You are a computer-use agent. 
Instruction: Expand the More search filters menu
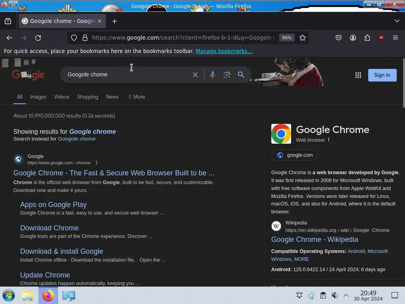[x=136, y=97]
